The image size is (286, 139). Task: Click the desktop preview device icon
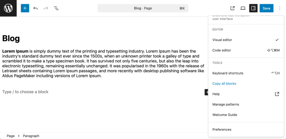click(x=243, y=8)
